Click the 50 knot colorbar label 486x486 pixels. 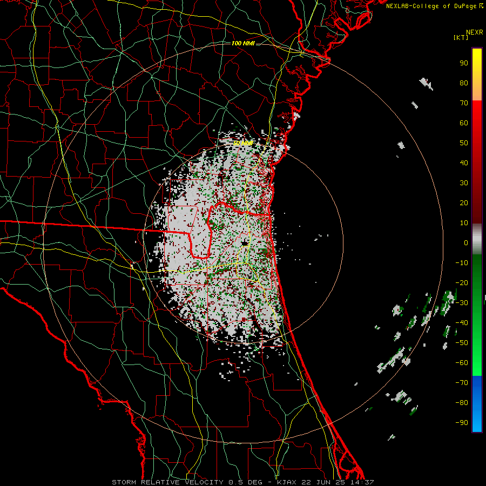point(464,143)
